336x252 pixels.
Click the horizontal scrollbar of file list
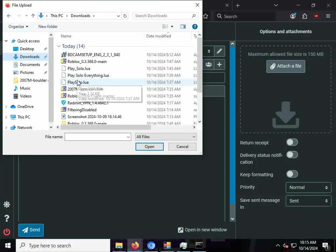coord(106,127)
